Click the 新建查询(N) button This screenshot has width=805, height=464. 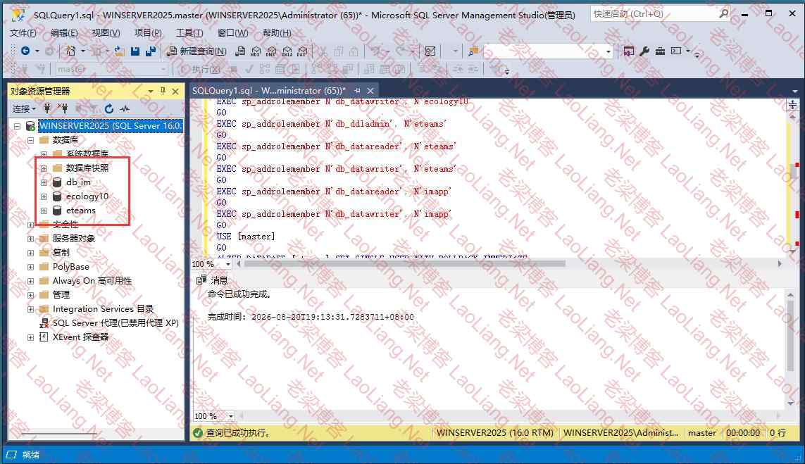point(197,51)
